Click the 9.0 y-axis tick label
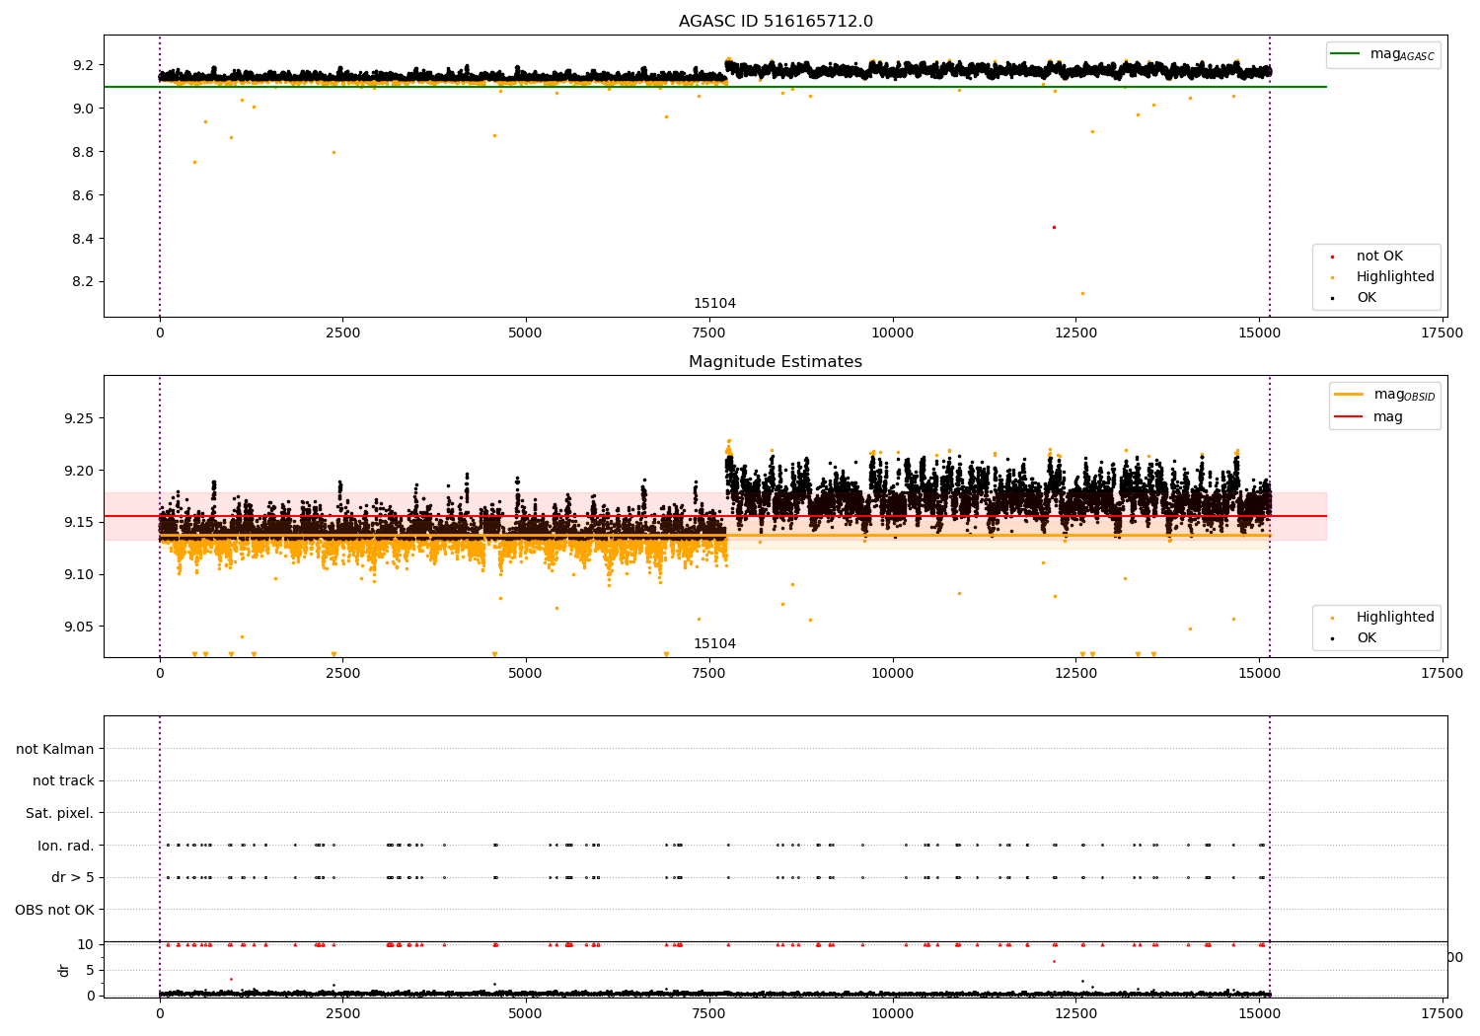Screen dimensions: 1480x1036 tap(83, 109)
